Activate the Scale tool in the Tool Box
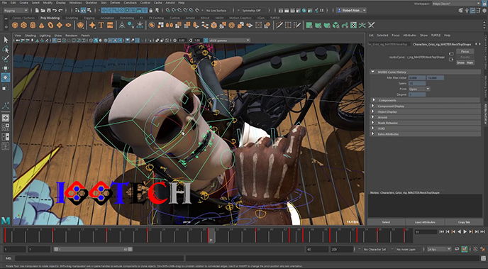 [x=6, y=88]
